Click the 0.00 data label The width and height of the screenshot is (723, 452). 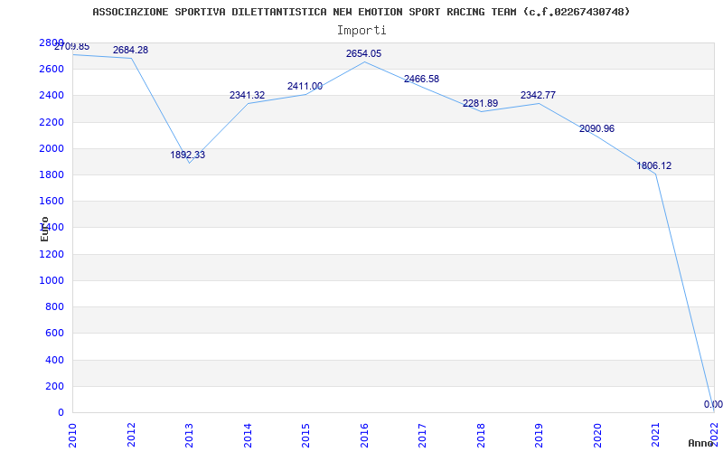point(713,404)
